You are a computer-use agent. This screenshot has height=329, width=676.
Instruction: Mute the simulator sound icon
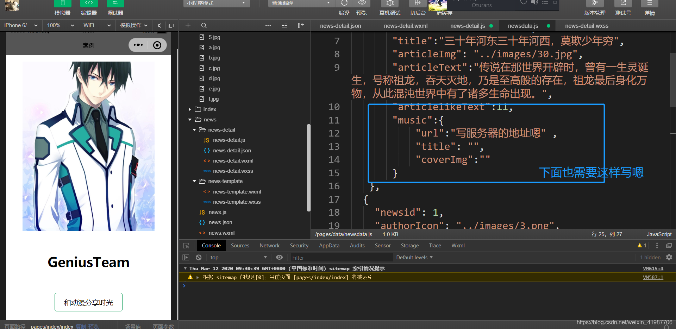coord(160,25)
